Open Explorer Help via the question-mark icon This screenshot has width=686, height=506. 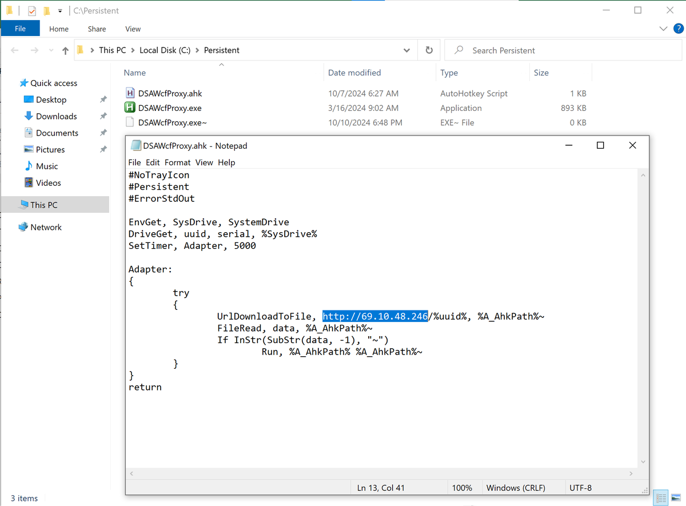(679, 28)
